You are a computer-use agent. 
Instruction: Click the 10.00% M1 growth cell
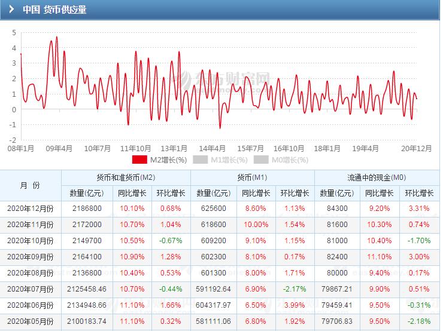(x=256, y=225)
